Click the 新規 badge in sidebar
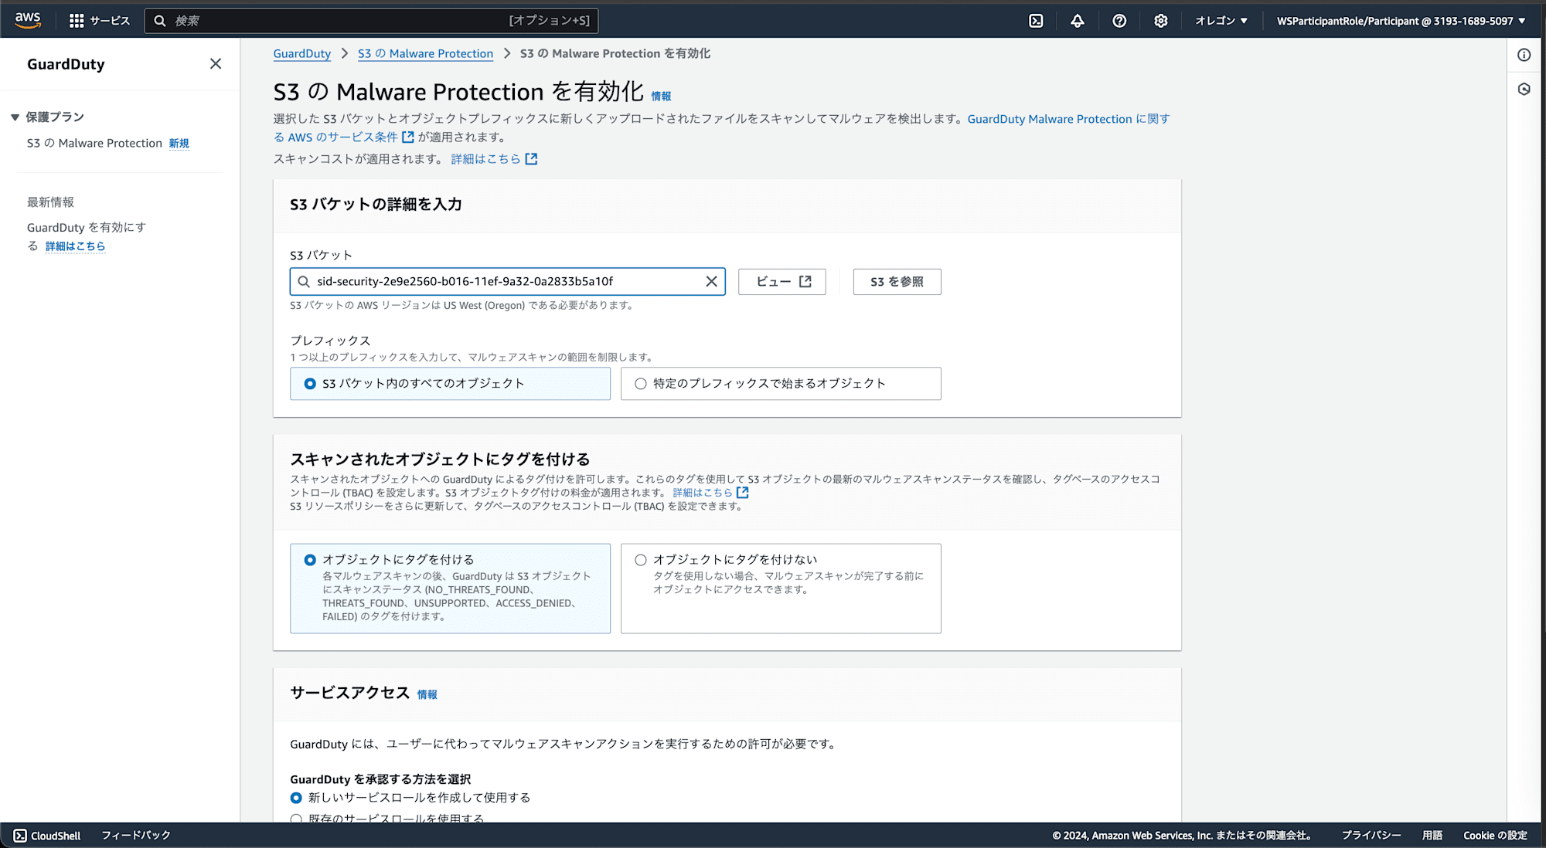1546x848 pixels. [x=179, y=144]
